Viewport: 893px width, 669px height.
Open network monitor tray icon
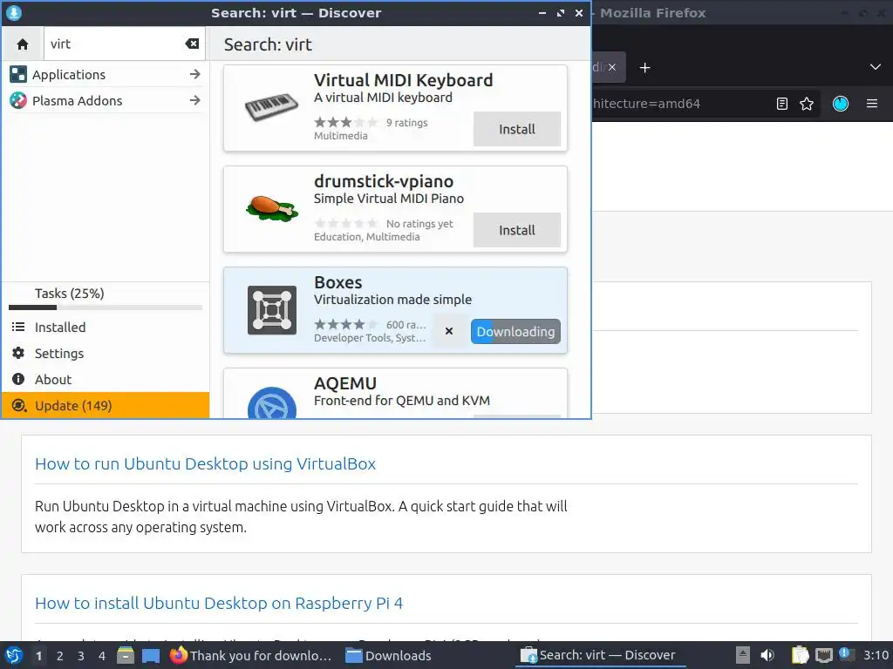pos(823,655)
